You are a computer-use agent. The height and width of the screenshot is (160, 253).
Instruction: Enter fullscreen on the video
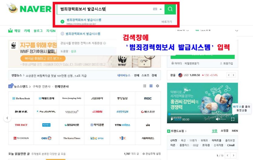pos(233,119)
